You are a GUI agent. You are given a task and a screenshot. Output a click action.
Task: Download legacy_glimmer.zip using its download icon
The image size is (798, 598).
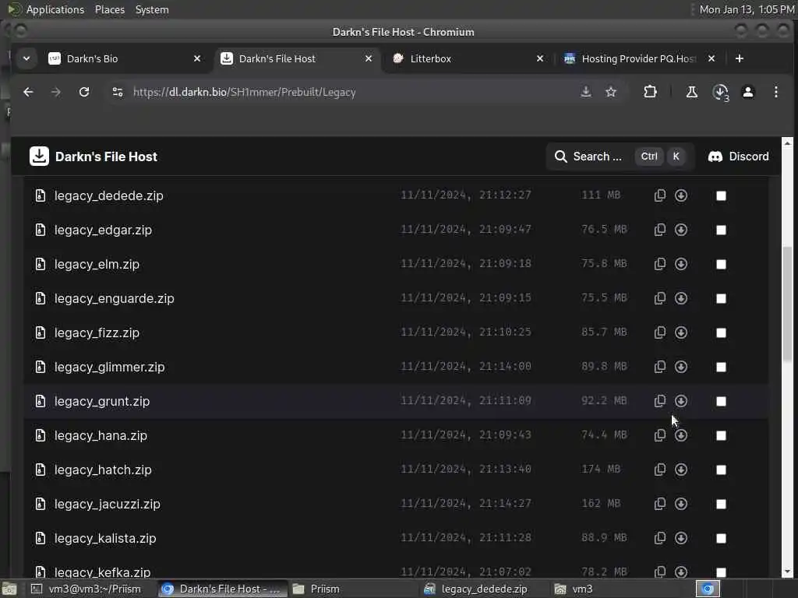click(x=681, y=367)
